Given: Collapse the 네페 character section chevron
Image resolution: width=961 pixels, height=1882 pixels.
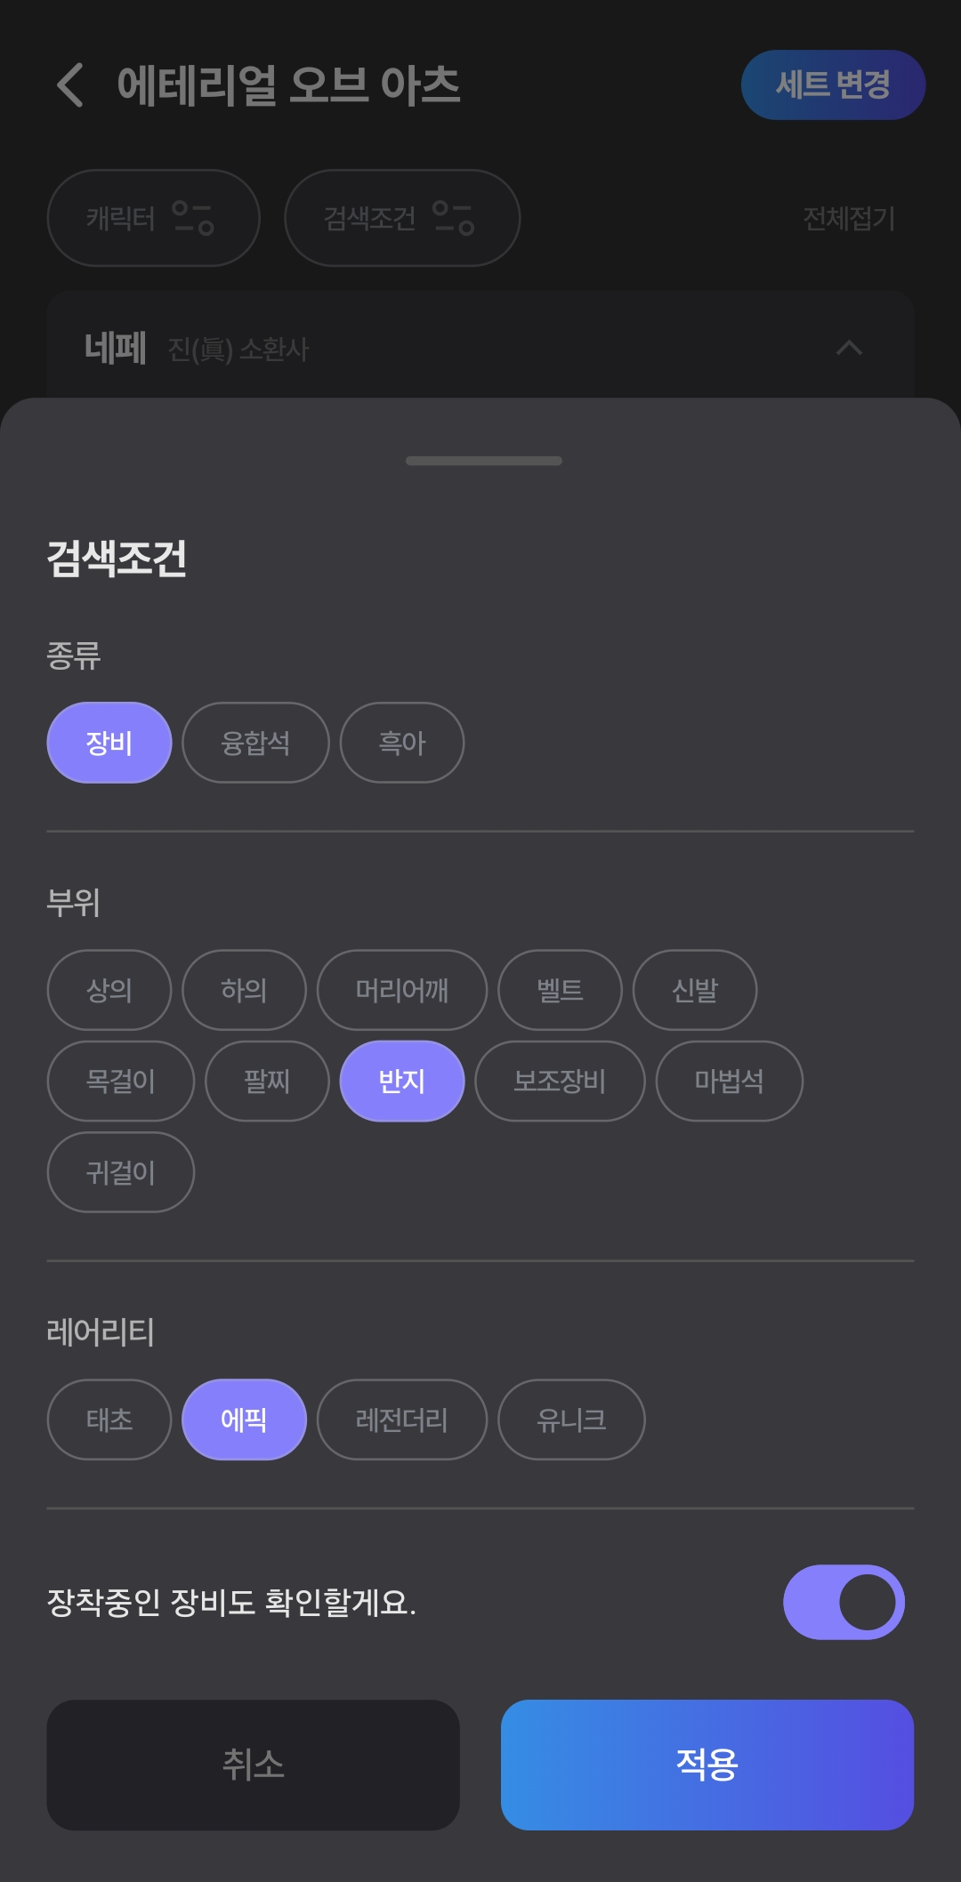Looking at the screenshot, I should [849, 348].
